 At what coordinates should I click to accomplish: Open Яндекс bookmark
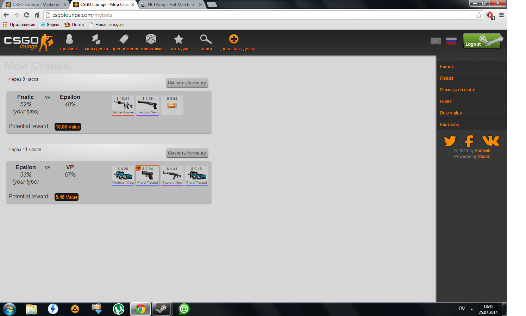click(x=50, y=25)
